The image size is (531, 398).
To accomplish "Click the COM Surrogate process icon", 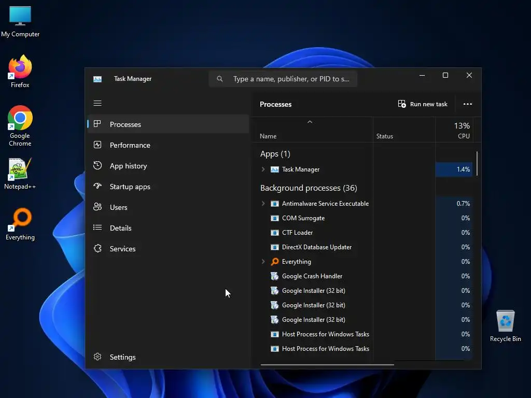I will 275,218.
